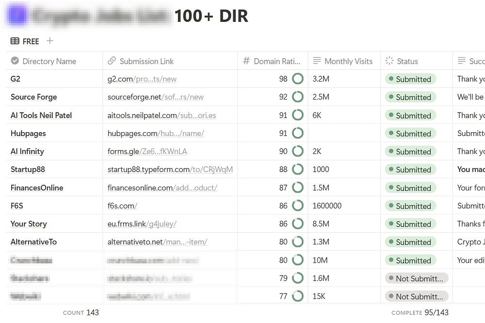Open the AI Tools Neil Patel entry
The image size is (485, 323).
(41, 115)
